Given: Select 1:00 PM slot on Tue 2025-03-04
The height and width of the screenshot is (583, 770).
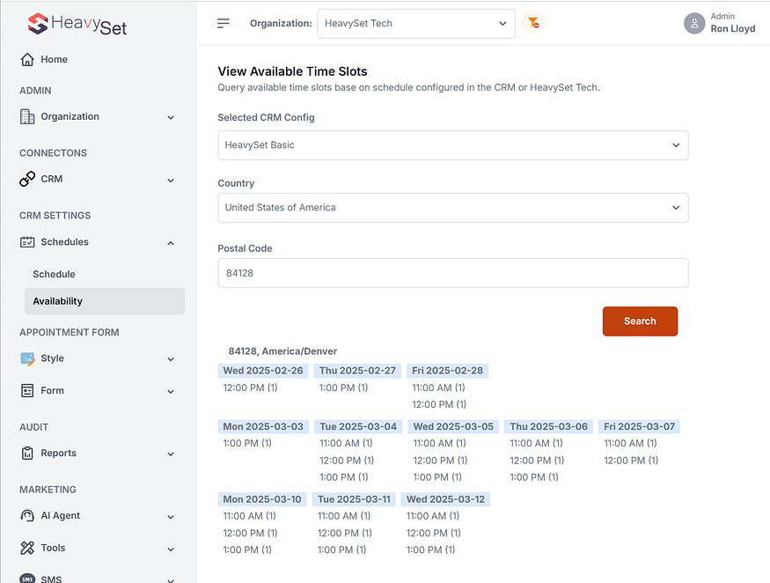Looking at the screenshot, I should coord(344,477).
